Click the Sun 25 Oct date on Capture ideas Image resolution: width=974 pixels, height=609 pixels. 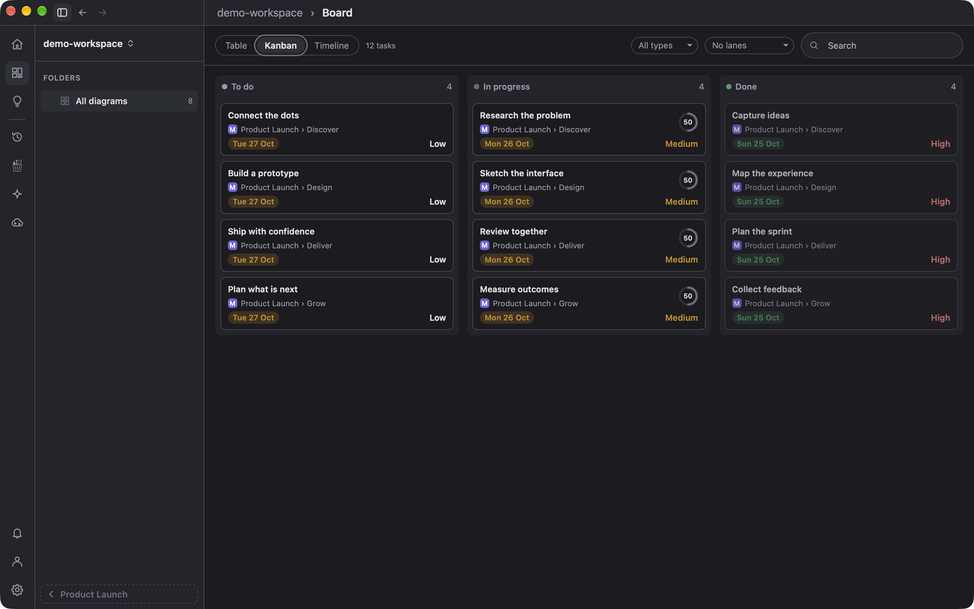point(758,143)
